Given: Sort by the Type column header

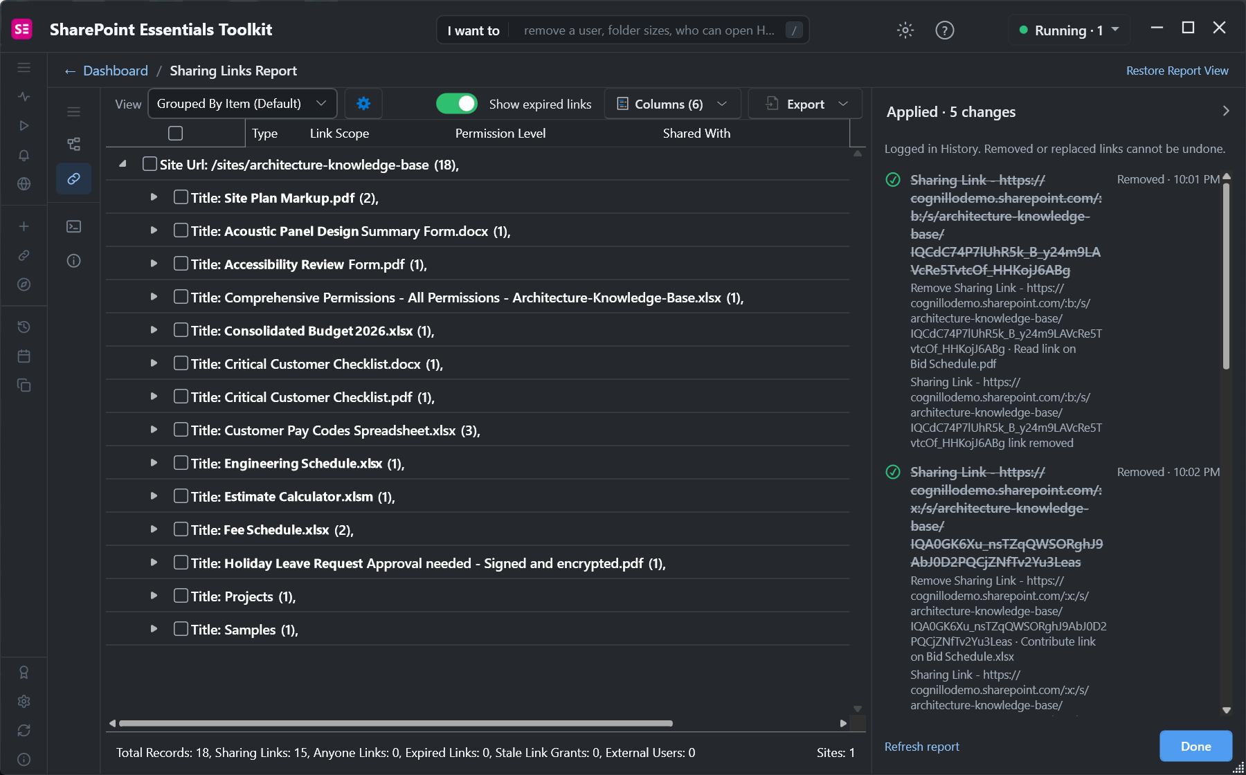Looking at the screenshot, I should coord(264,134).
